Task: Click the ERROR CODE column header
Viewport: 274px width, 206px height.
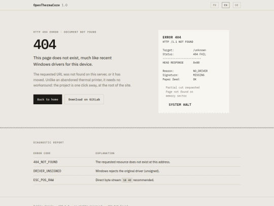Action: coord(42,153)
